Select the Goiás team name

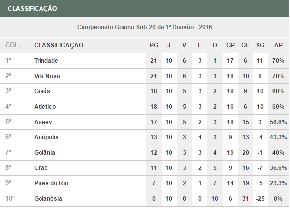pos(42,91)
